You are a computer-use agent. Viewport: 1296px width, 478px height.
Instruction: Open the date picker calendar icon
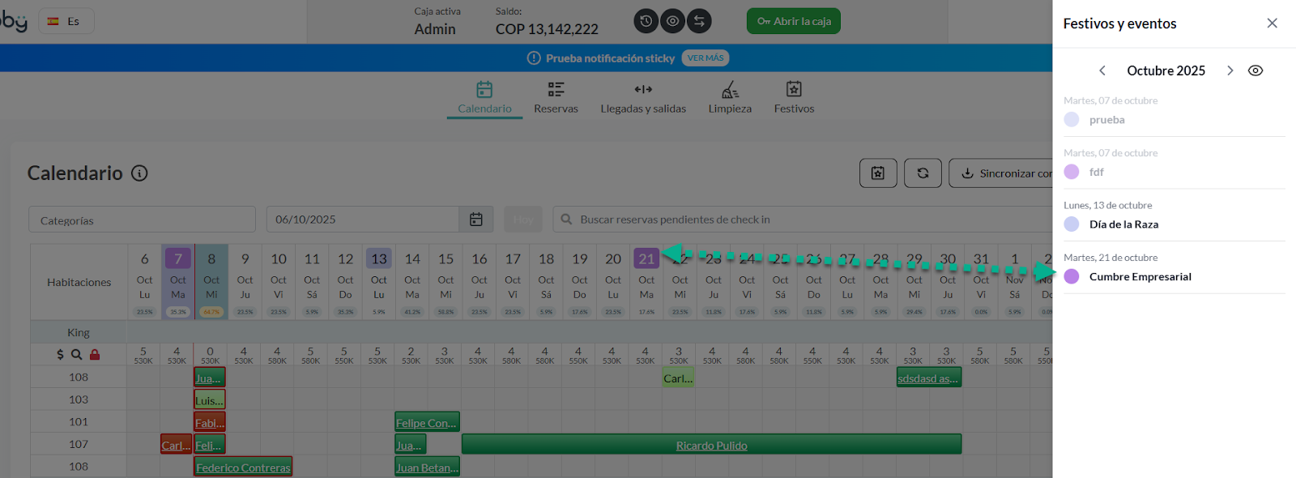point(476,220)
